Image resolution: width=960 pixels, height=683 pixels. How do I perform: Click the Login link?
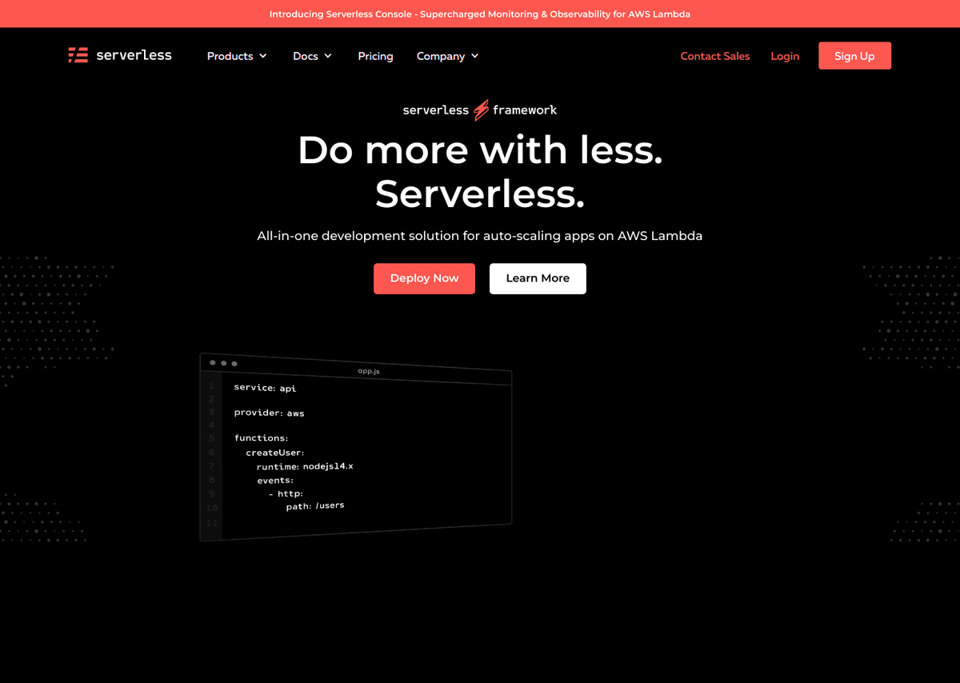(785, 56)
